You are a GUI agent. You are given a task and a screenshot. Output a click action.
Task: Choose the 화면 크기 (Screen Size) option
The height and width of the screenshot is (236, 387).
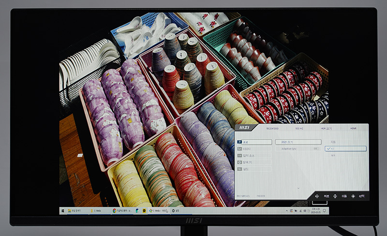coord(298,142)
